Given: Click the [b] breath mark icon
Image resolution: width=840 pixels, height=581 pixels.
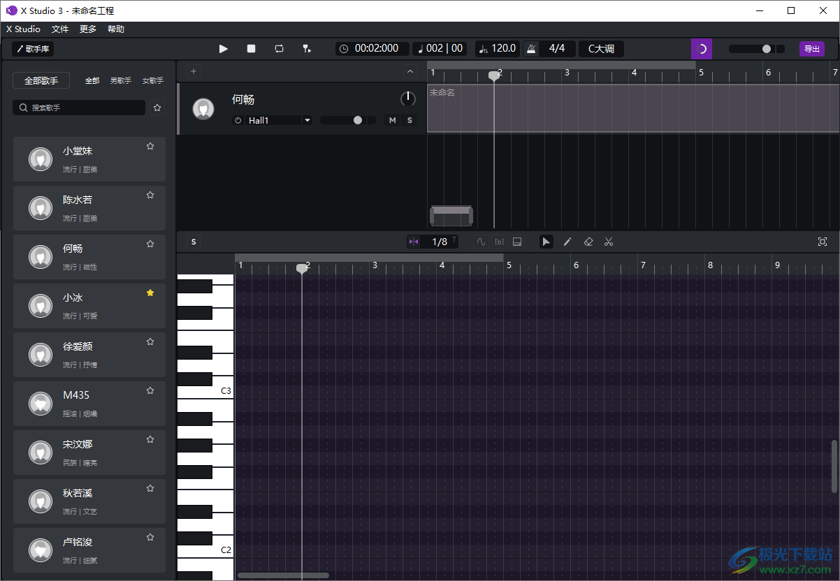Looking at the screenshot, I should tap(499, 242).
